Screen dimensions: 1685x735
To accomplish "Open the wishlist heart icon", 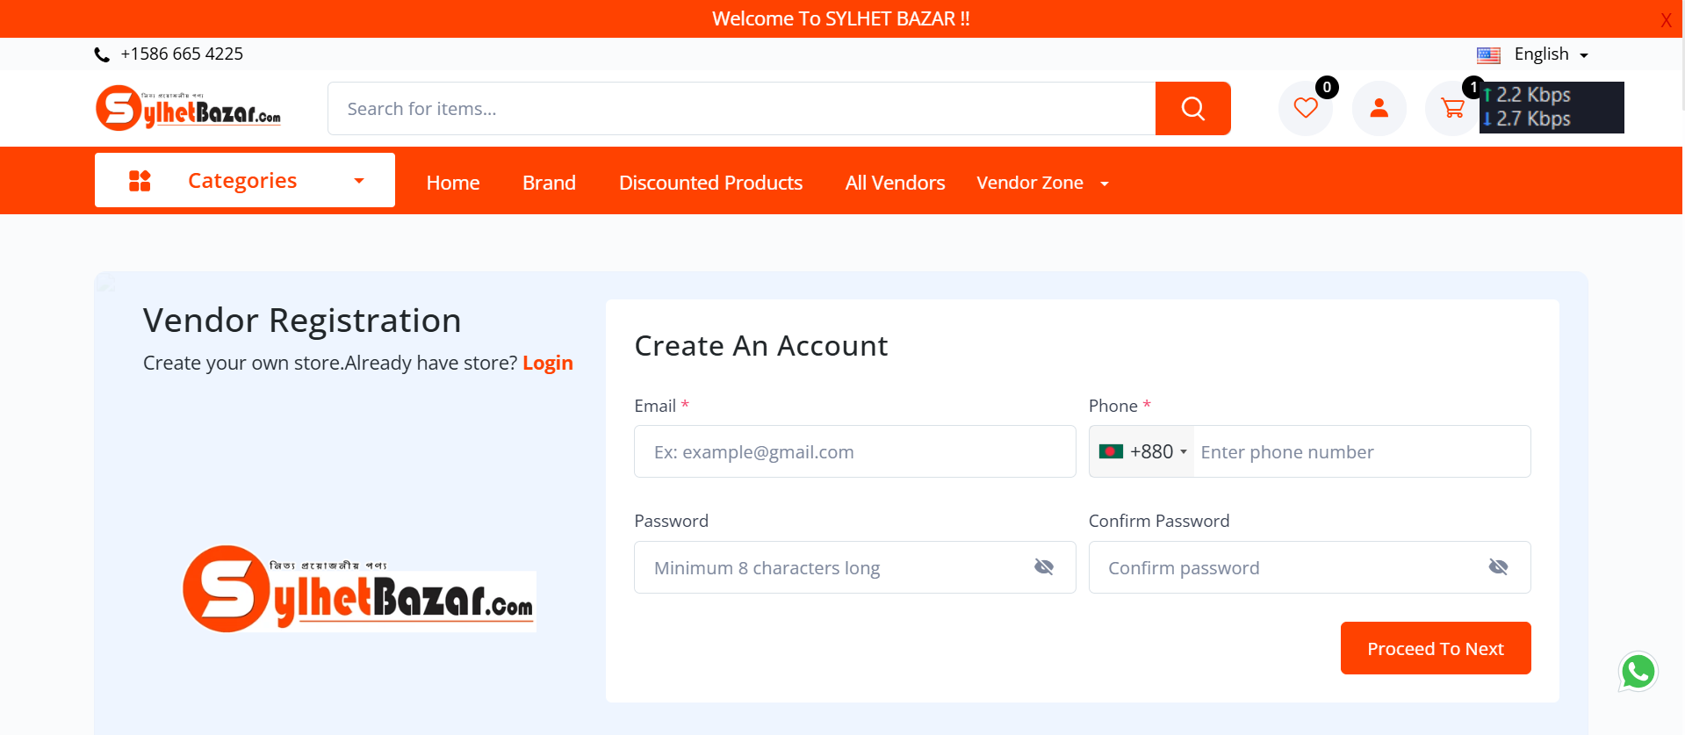I will [1306, 109].
